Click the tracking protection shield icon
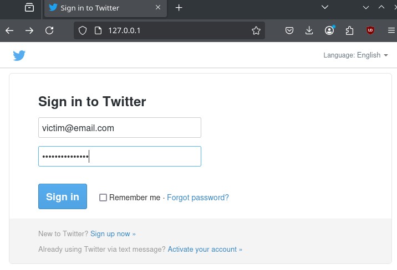Viewport: 397px width, 270px height. [83, 31]
